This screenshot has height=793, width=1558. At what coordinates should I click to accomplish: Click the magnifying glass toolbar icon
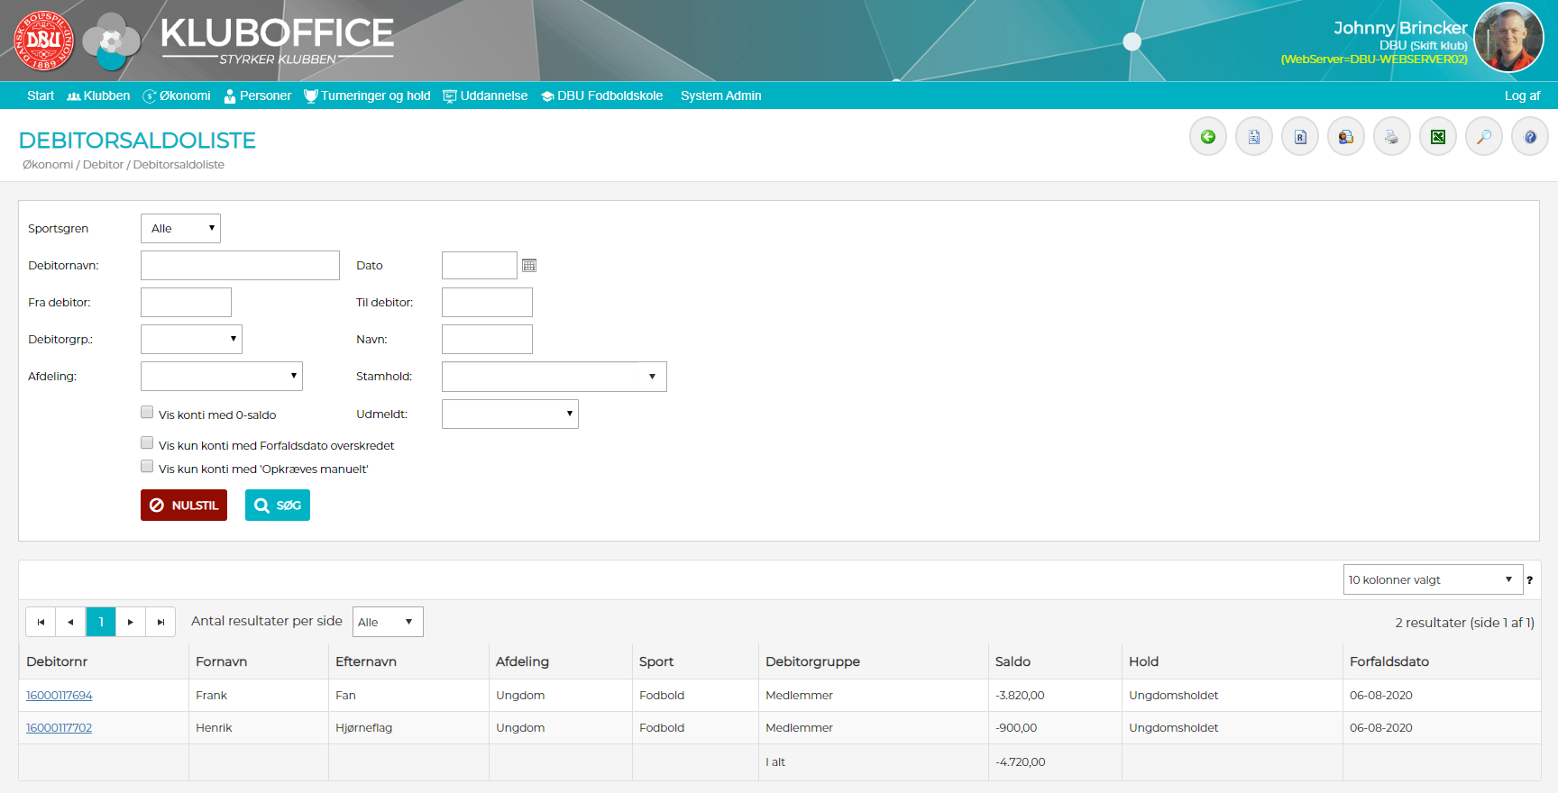tap(1483, 137)
